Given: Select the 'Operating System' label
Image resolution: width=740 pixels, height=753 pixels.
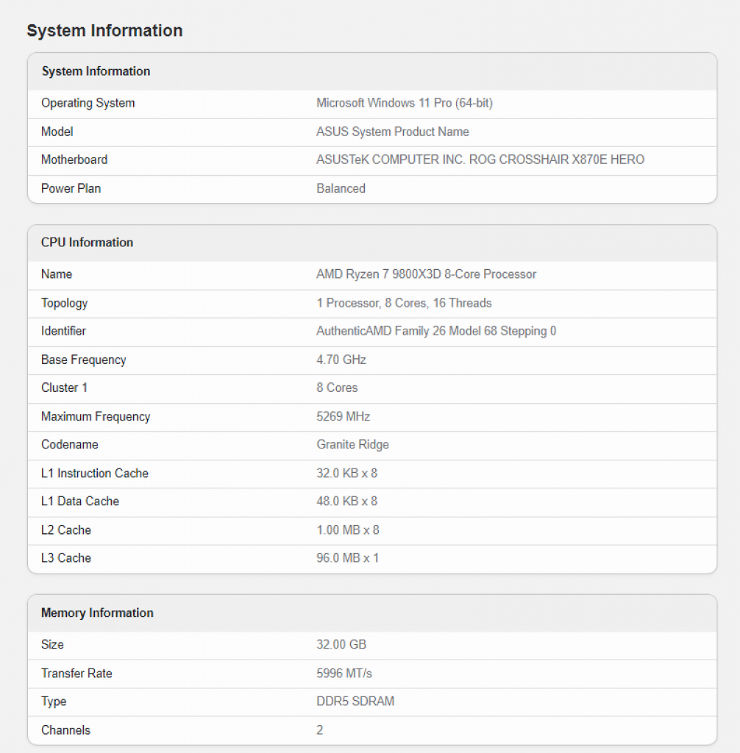Looking at the screenshot, I should [x=88, y=103].
